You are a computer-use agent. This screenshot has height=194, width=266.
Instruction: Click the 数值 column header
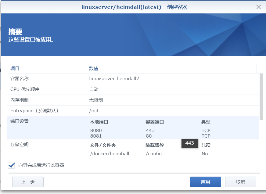pyautogui.click(x=93, y=68)
